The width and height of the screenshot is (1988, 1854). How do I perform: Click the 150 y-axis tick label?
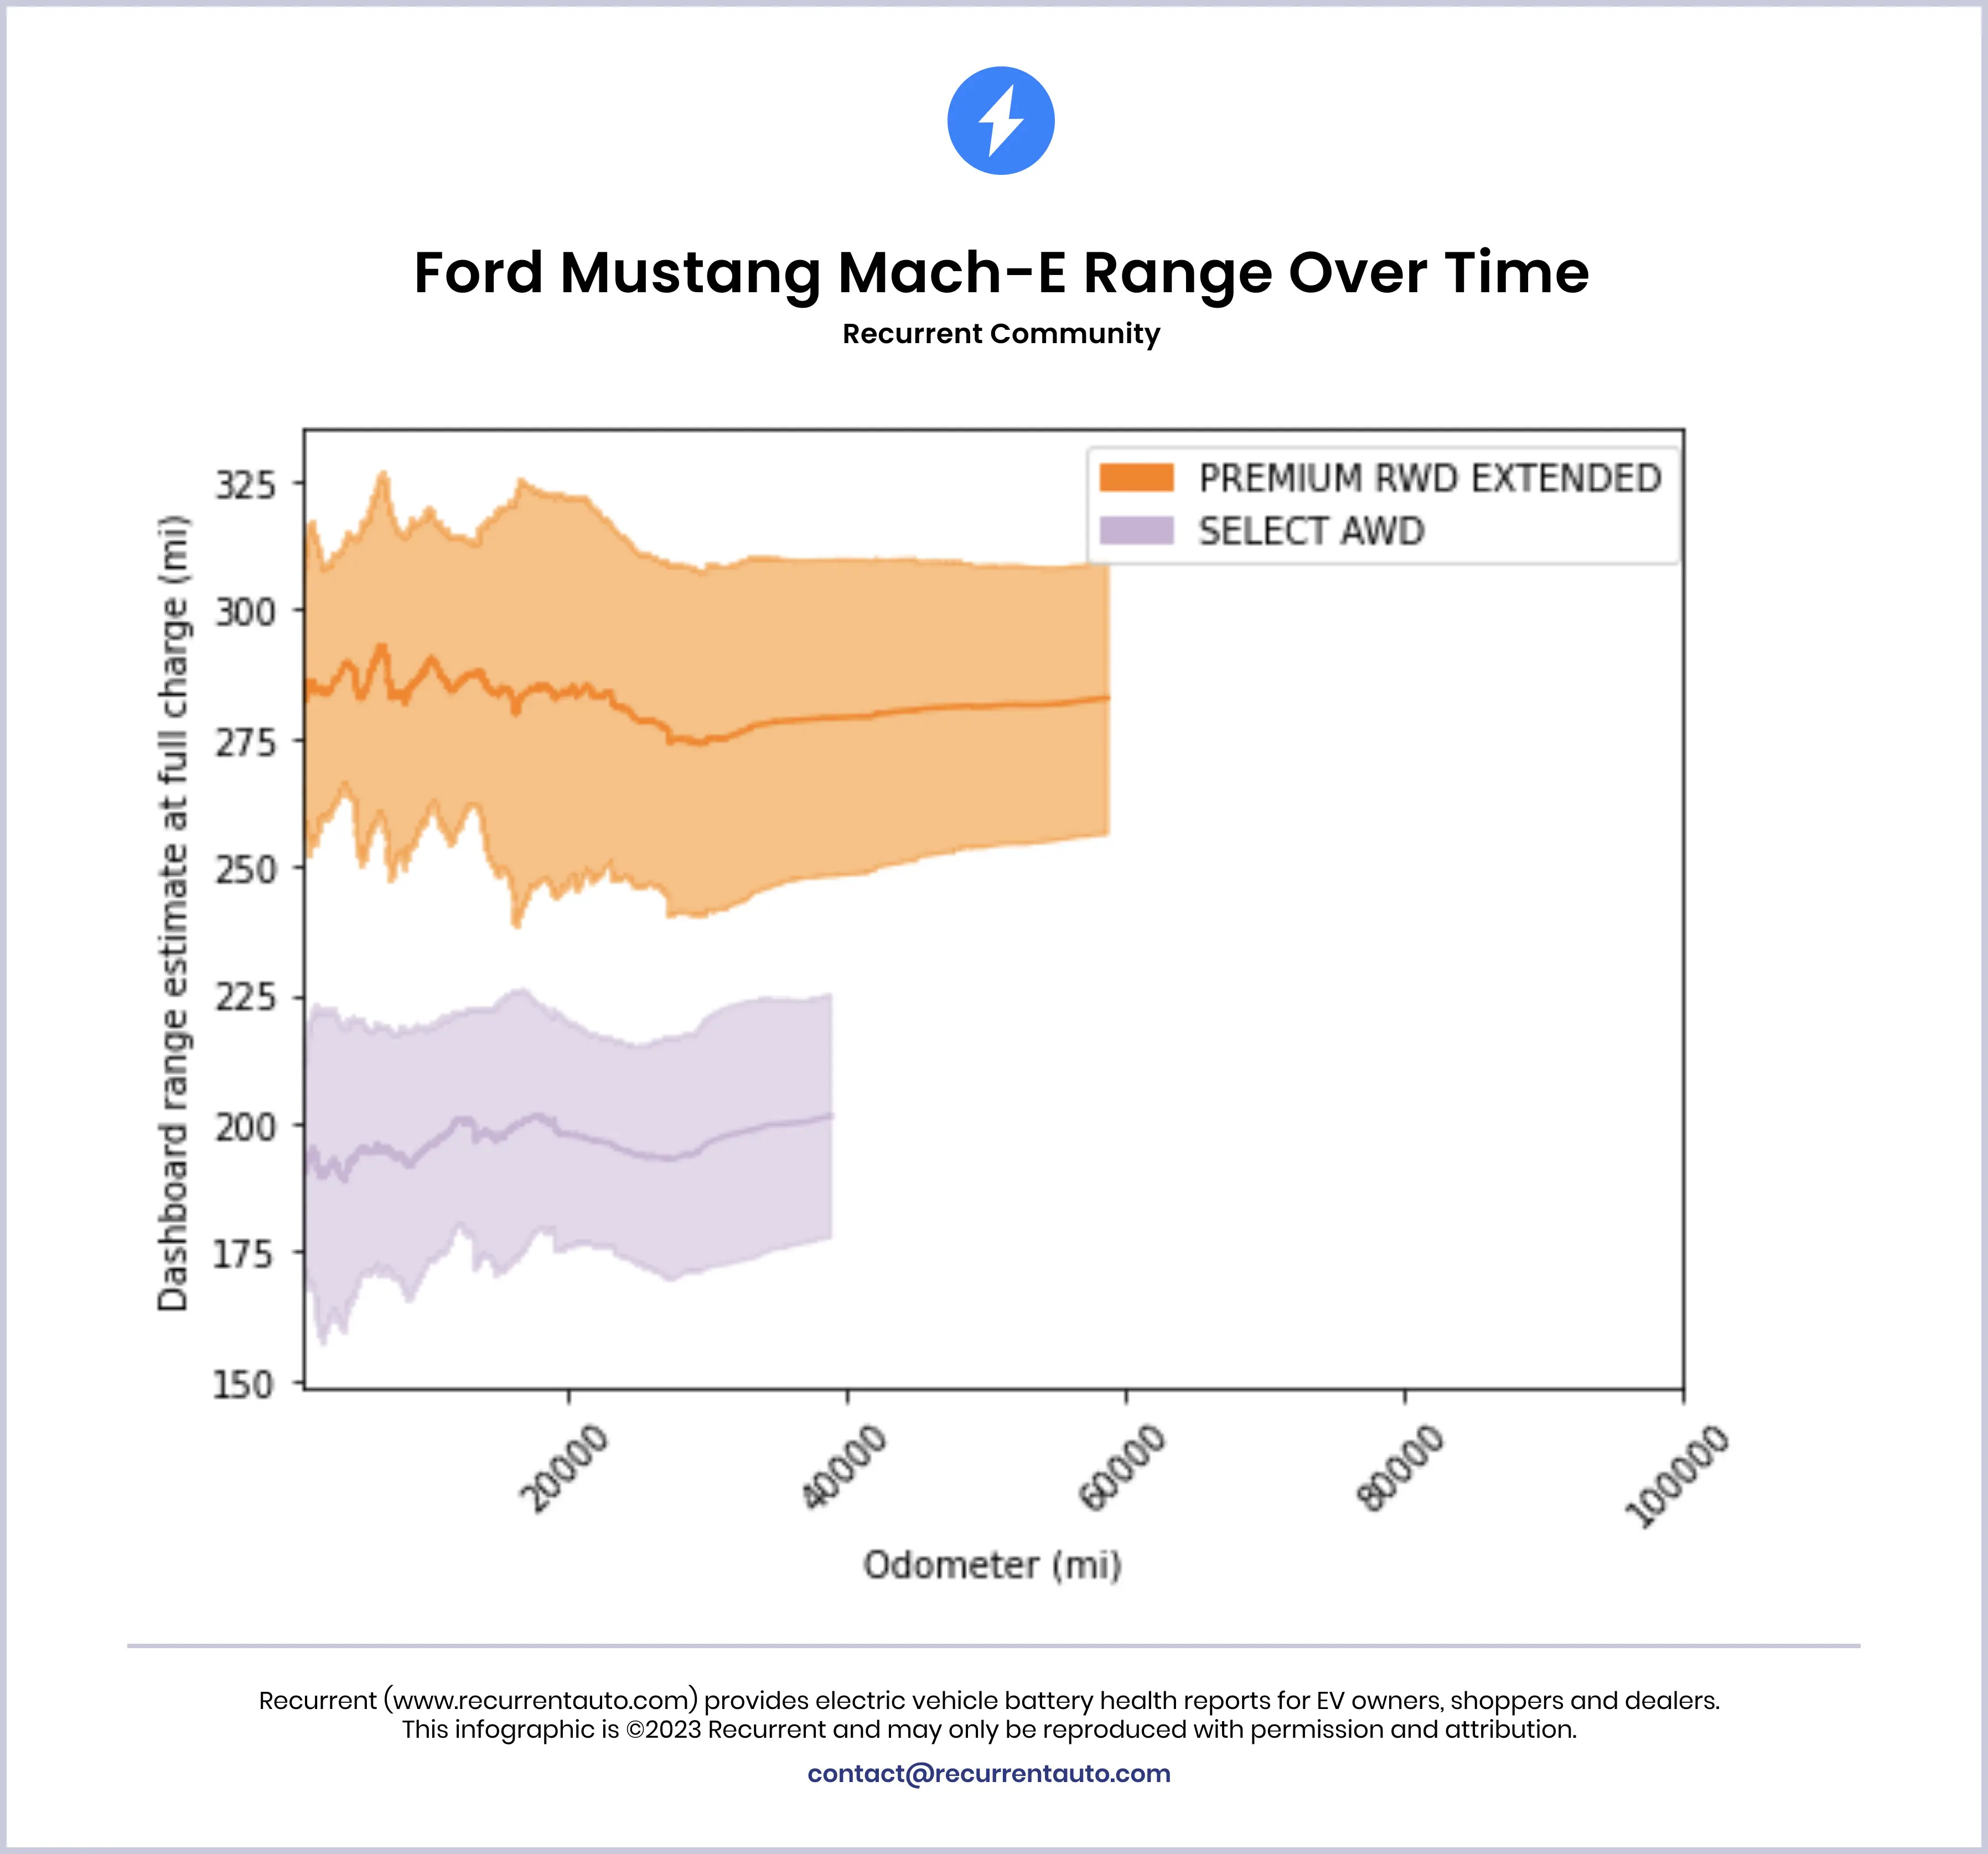point(243,1385)
